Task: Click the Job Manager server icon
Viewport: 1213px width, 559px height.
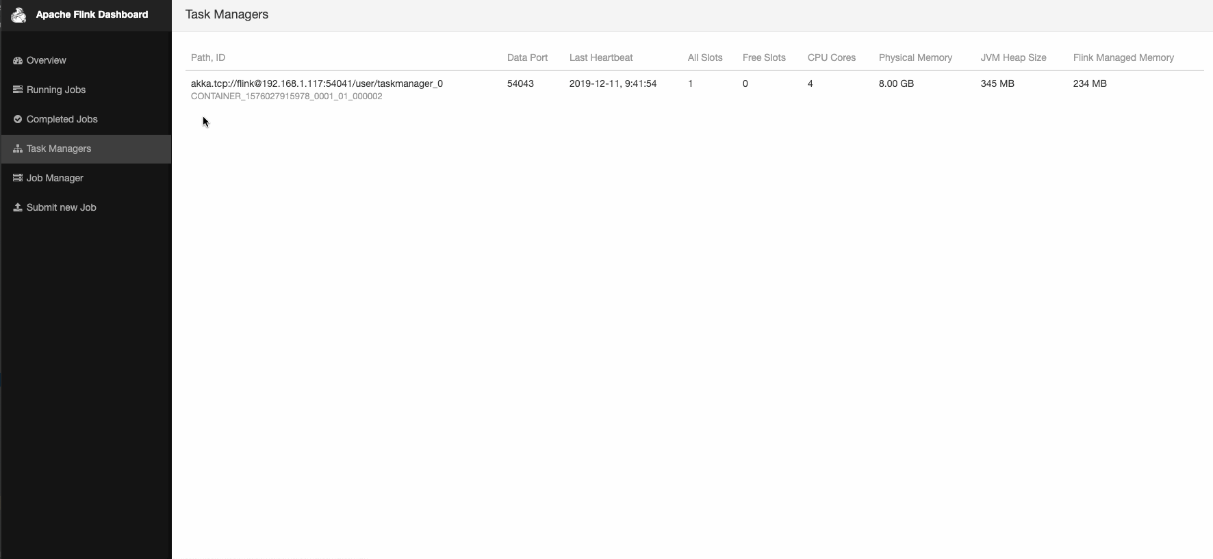Action: [18, 178]
